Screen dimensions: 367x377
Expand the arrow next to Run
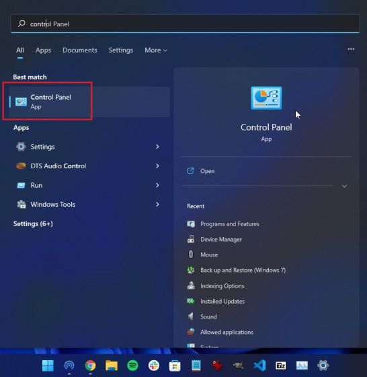coord(157,185)
